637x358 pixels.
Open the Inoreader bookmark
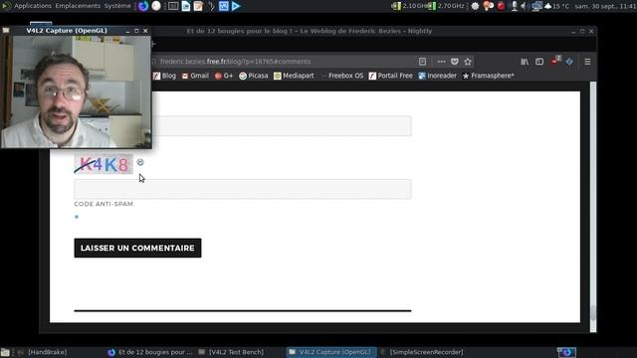(x=438, y=76)
